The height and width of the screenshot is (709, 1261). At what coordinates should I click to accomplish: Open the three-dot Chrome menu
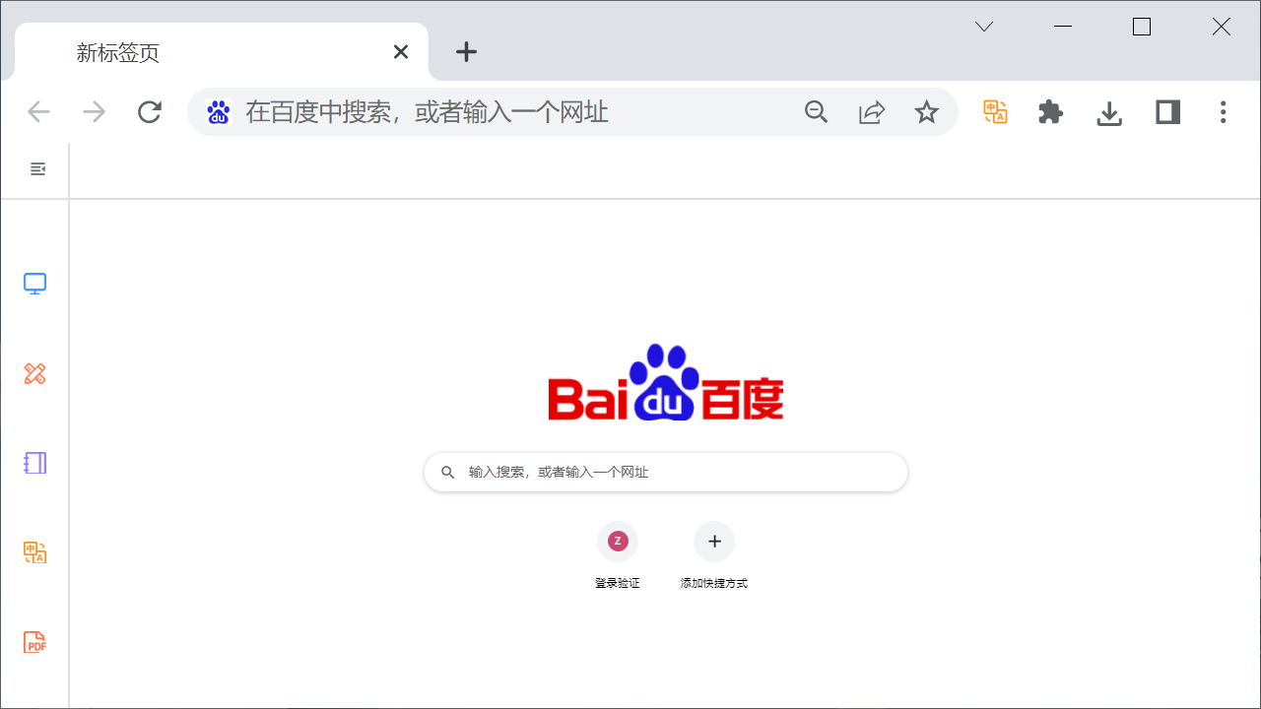pyautogui.click(x=1223, y=112)
